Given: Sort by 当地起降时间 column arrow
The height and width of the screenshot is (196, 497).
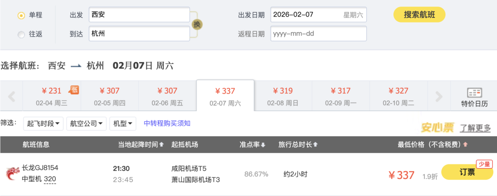Looking at the screenshot, I should [162, 145].
